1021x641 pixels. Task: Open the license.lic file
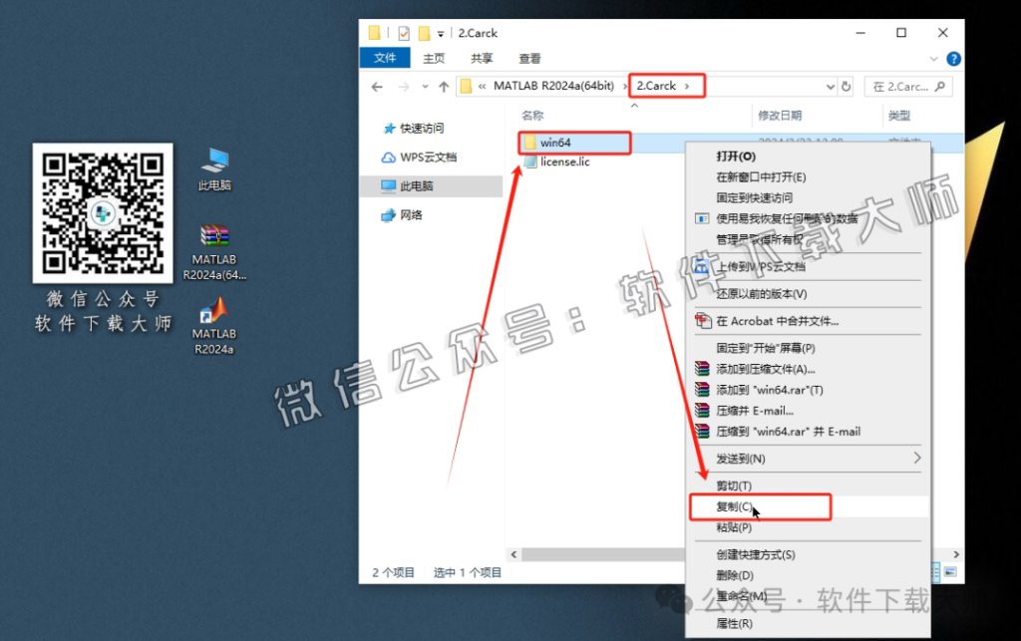(x=564, y=160)
